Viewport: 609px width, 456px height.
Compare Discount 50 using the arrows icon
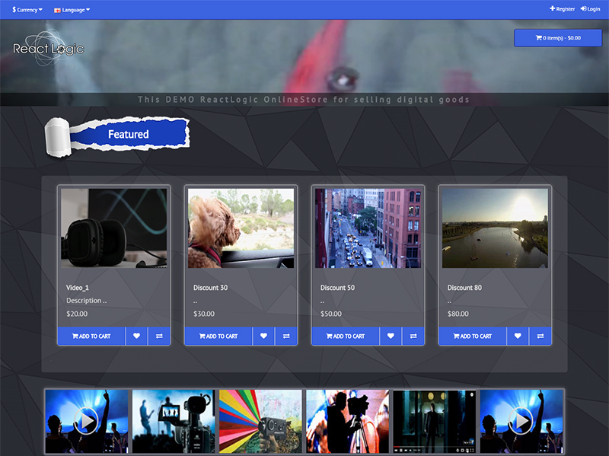tap(413, 336)
